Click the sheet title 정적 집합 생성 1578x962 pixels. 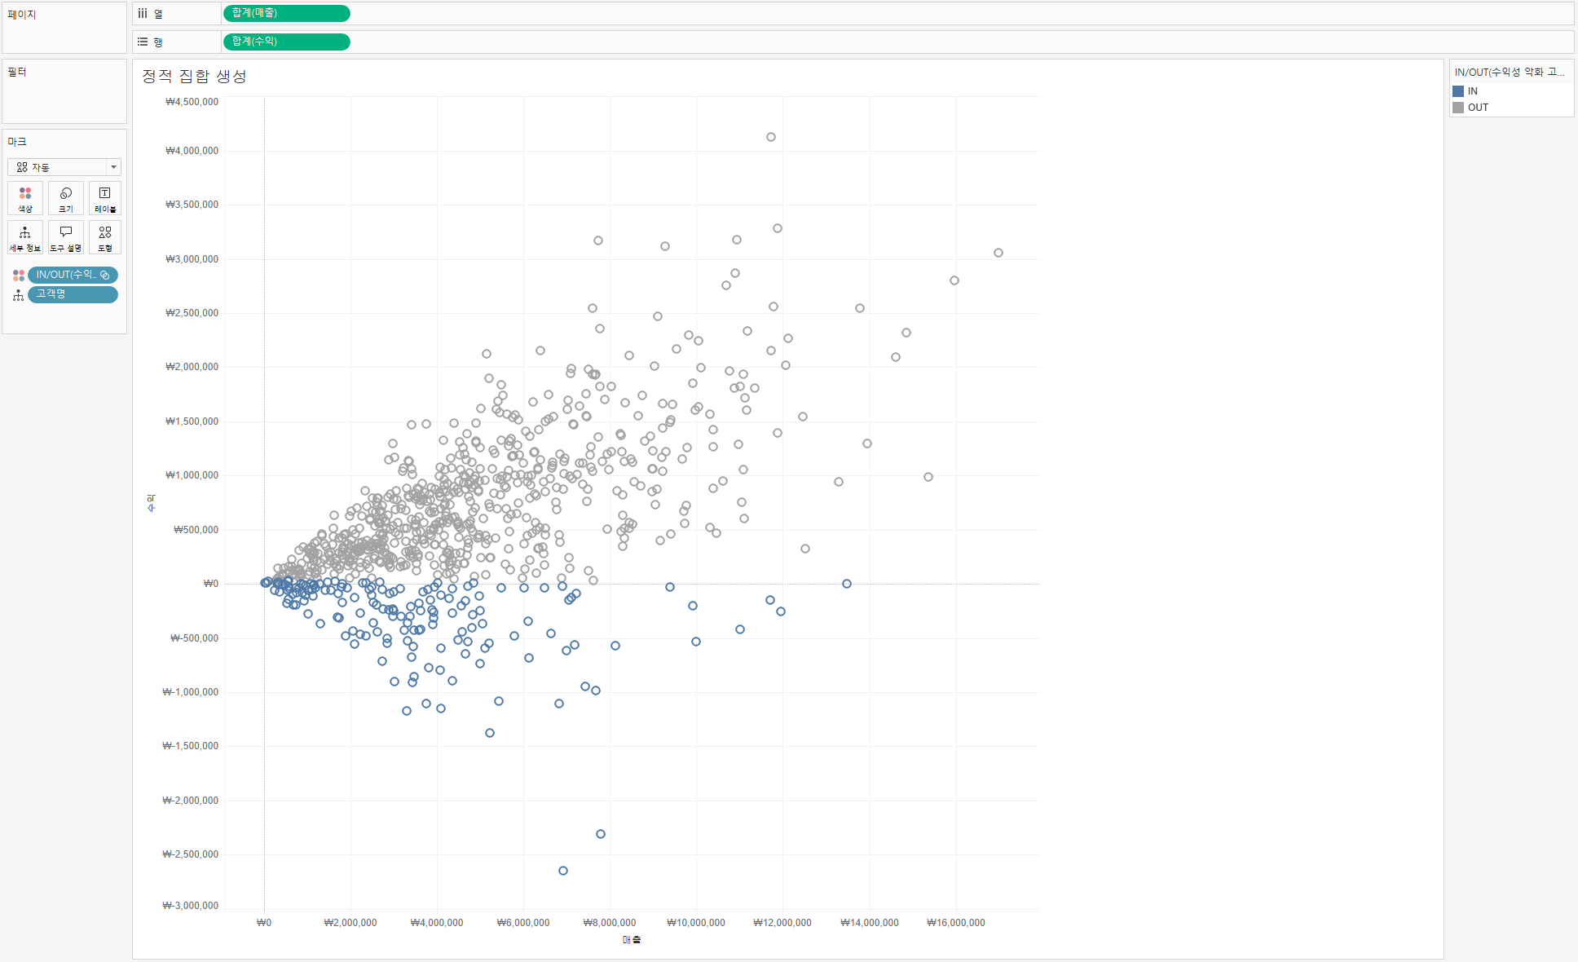click(x=194, y=76)
